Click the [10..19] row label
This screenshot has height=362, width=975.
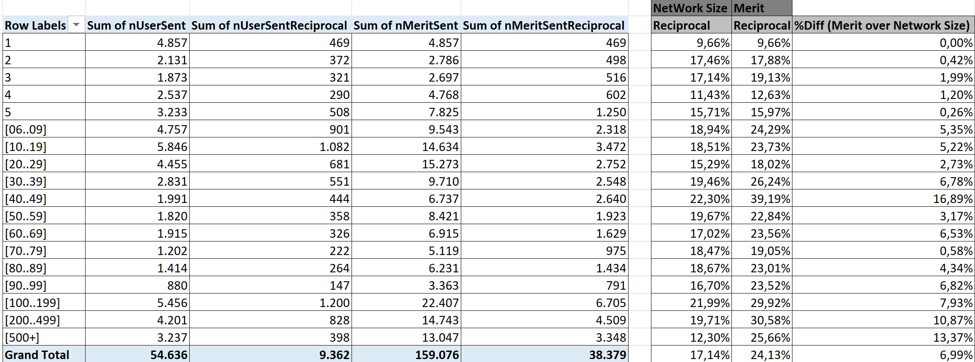pos(44,146)
